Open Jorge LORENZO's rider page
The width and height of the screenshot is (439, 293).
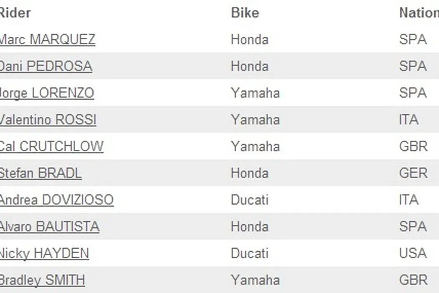click(47, 93)
